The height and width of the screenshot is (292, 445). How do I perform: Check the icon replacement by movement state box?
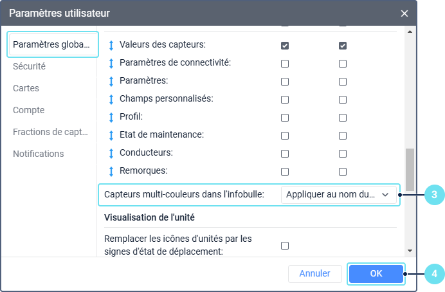(285, 245)
